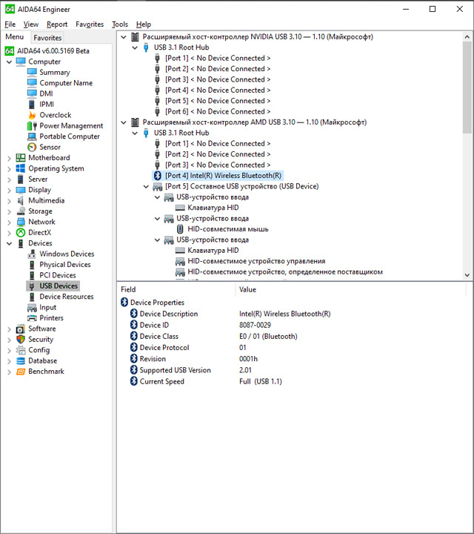The height and width of the screenshot is (534, 474).
Task: Click the Operating System Windows logo icon
Action: [x=21, y=168]
